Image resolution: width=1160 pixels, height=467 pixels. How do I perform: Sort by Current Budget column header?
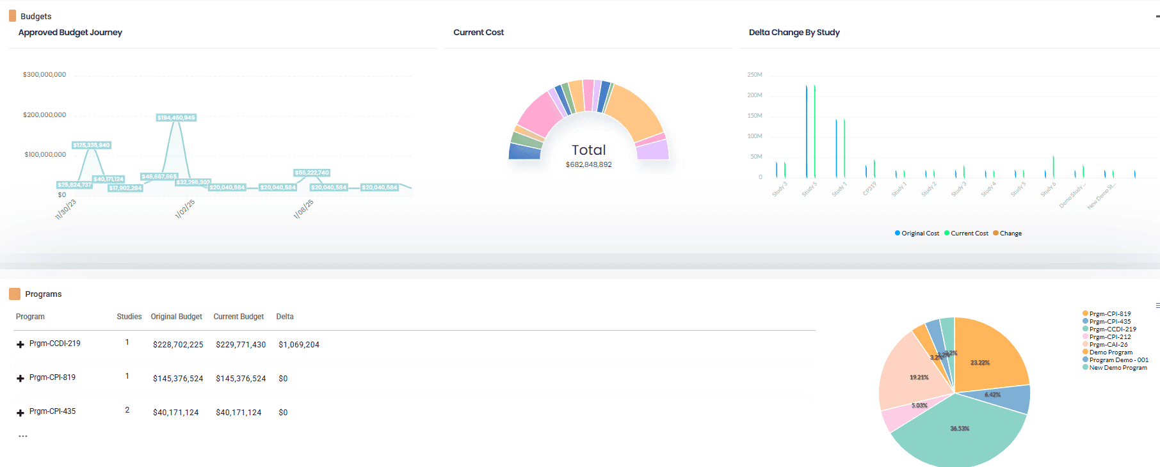238,317
